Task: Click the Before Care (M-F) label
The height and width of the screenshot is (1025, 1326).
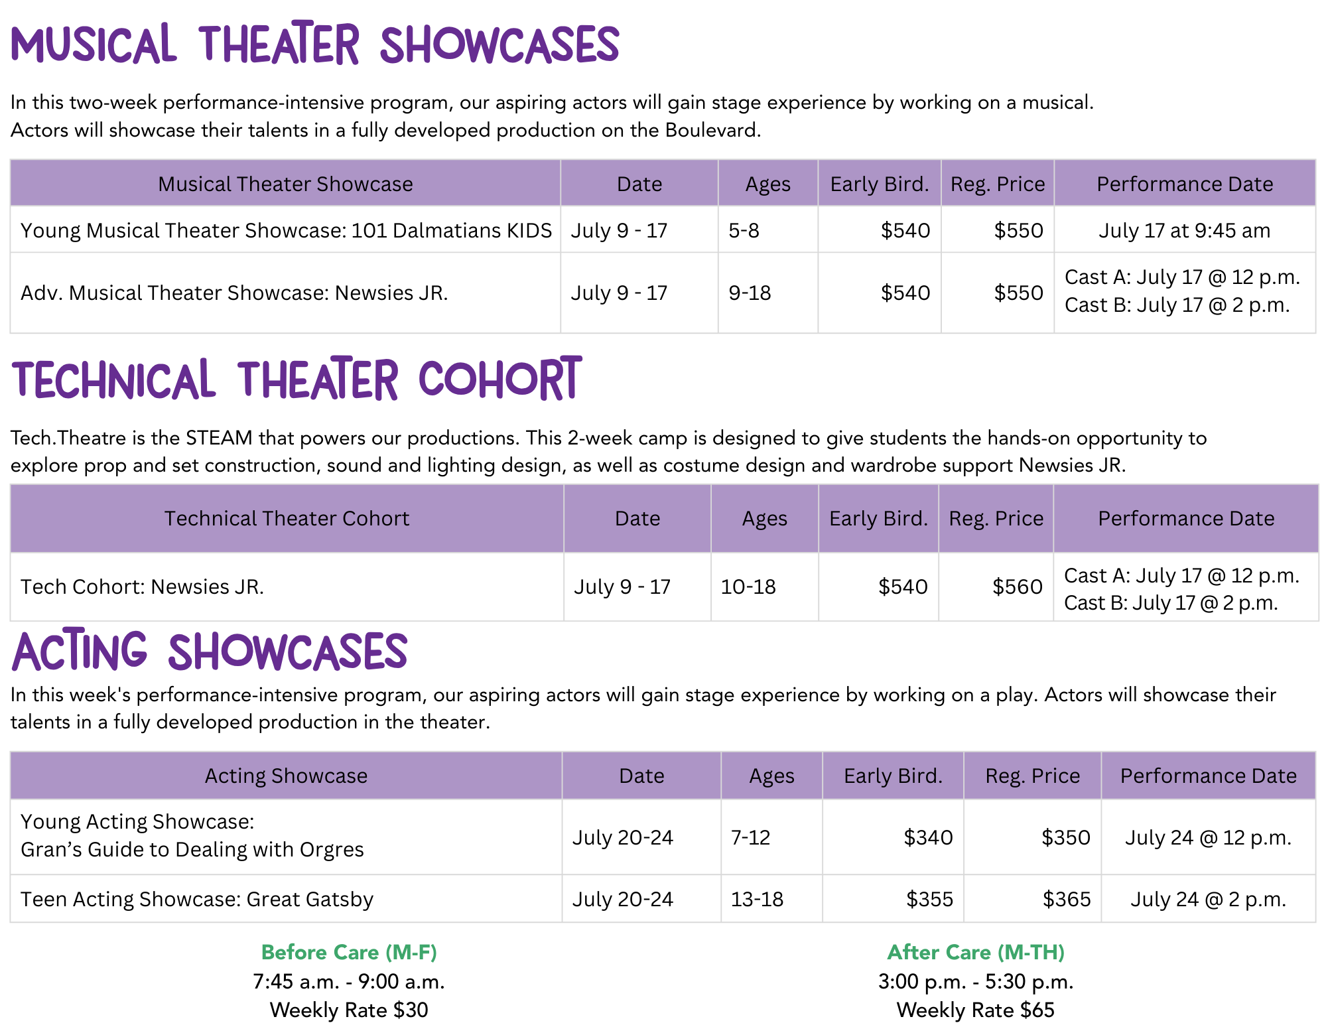Action: pyautogui.click(x=350, y=953)
